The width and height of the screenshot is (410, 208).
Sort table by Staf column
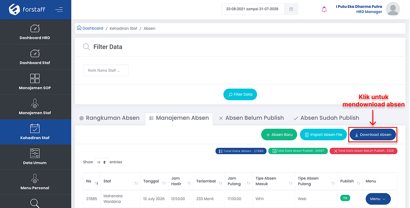click(120, 181)
